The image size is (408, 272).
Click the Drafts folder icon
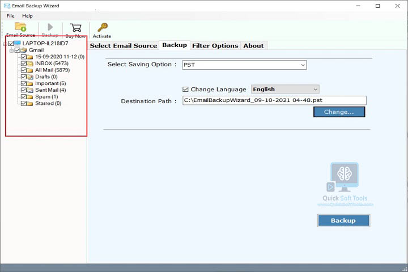[30, 77]
